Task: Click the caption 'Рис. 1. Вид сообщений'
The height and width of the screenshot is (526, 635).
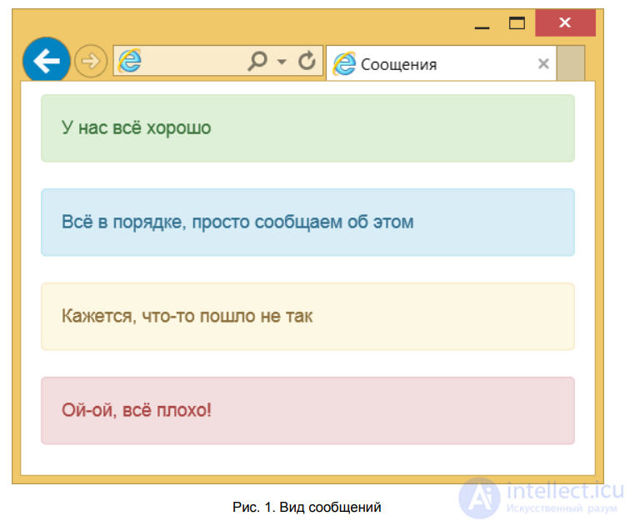Action: tap(307, 507)
